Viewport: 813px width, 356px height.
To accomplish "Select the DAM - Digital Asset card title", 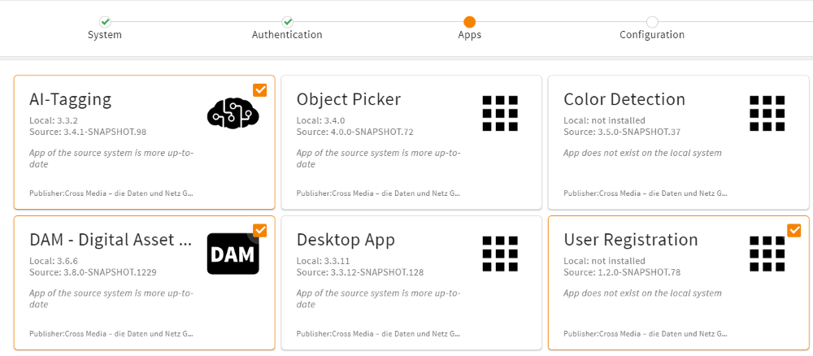I will 111,240.
